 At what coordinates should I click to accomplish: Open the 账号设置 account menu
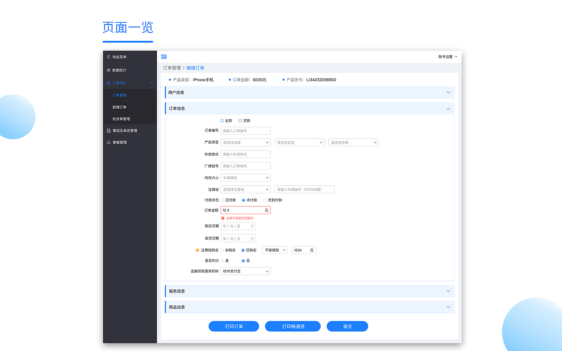pos(448,57)
